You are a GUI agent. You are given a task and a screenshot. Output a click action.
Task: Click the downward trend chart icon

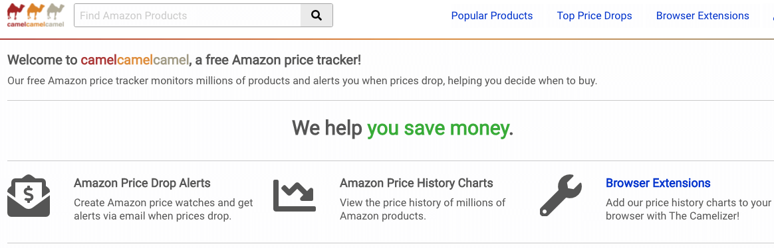(x=295, y=196)
